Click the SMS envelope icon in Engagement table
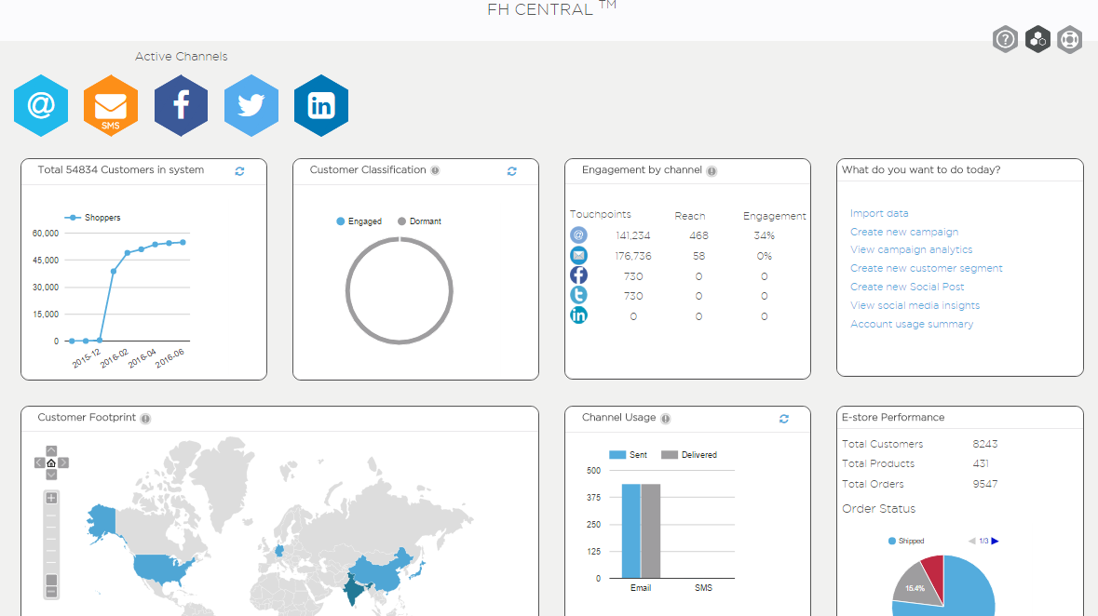This screenshot has height=616, width=1098. tap(578, 256)
